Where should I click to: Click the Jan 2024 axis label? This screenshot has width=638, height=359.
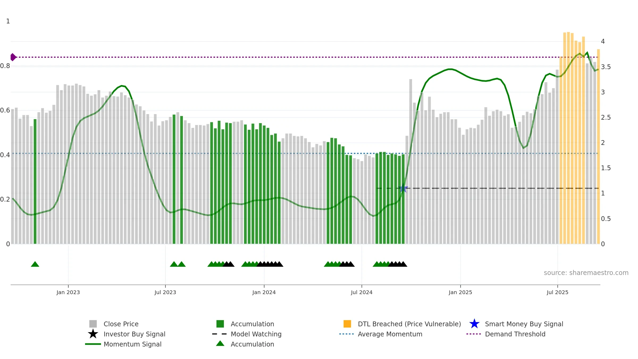click(264, 293)
